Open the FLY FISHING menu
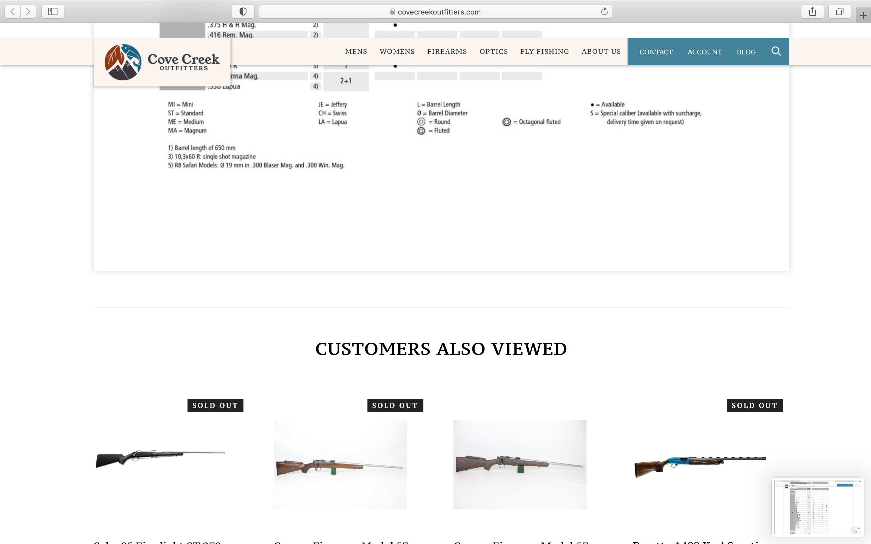871x544 pixels. (x=545, y=51)
